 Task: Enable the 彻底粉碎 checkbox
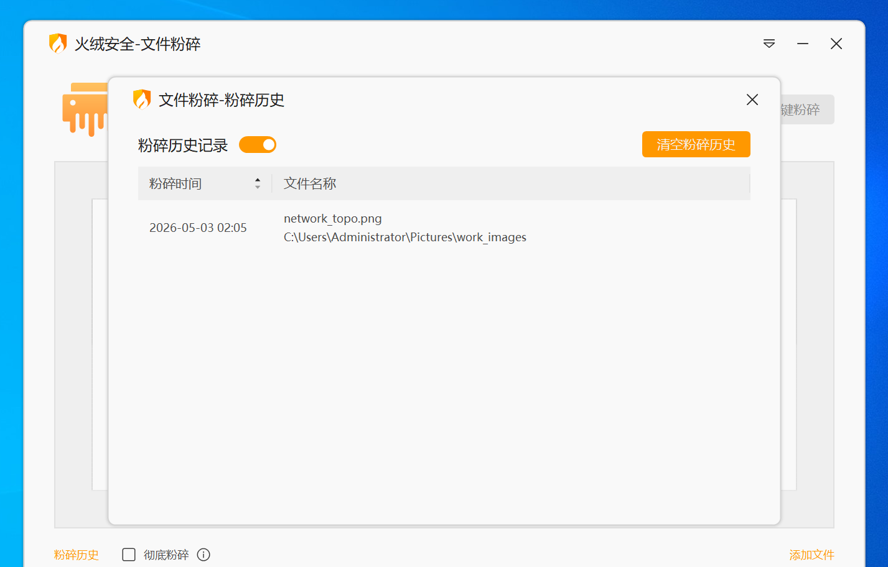[x=129, y=555]
